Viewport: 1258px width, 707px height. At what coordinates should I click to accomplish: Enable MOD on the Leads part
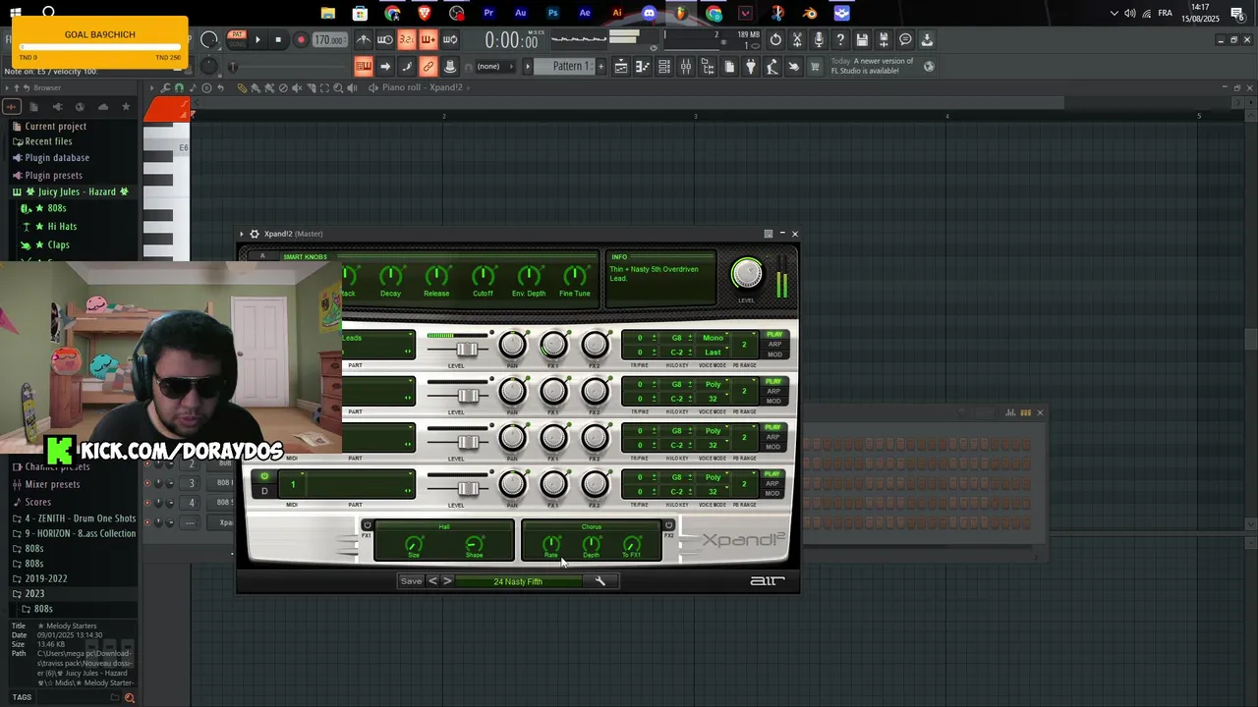(774, 354)
